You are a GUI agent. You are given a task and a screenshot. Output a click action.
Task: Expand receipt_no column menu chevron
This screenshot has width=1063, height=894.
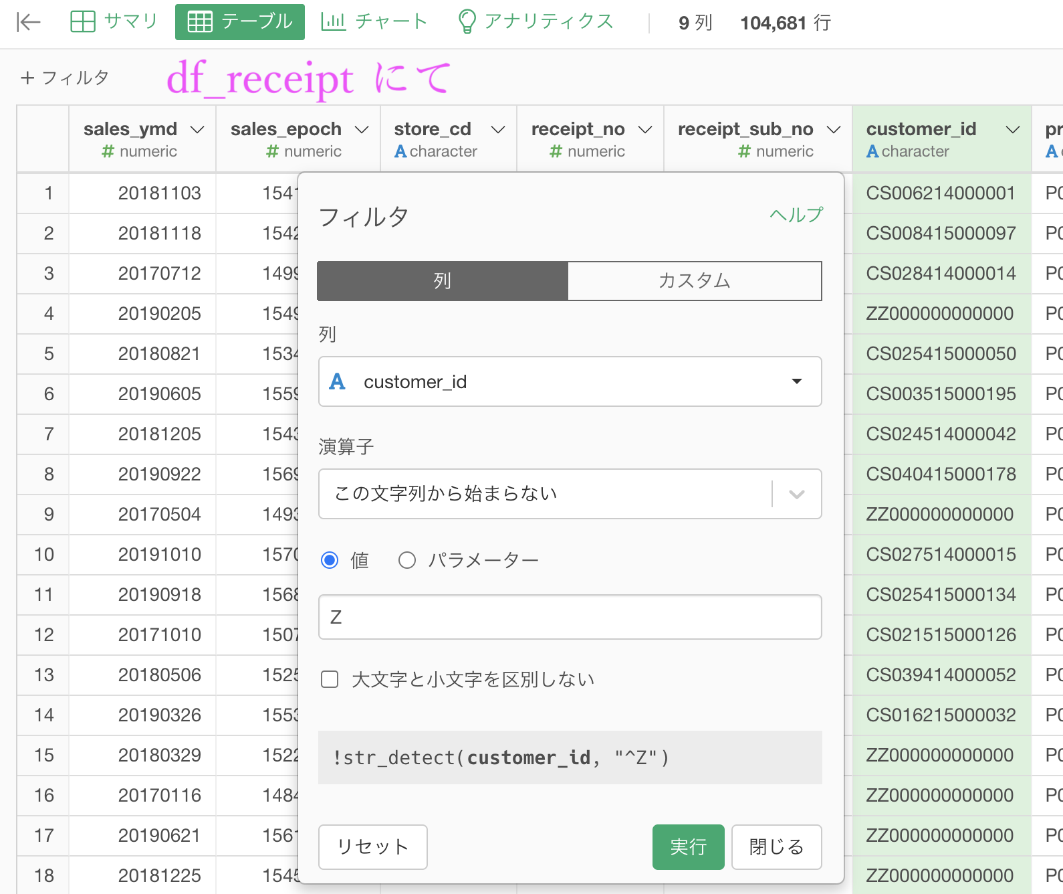tap(645, 129)
